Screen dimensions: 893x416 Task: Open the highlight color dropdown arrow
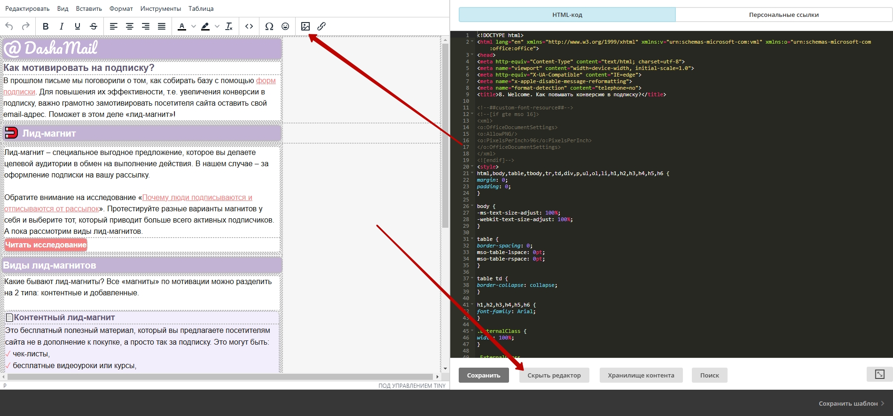point(217,26)
